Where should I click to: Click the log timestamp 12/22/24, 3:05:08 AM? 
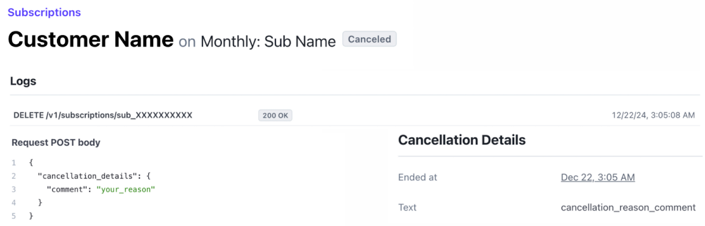(x=653, y=115)
